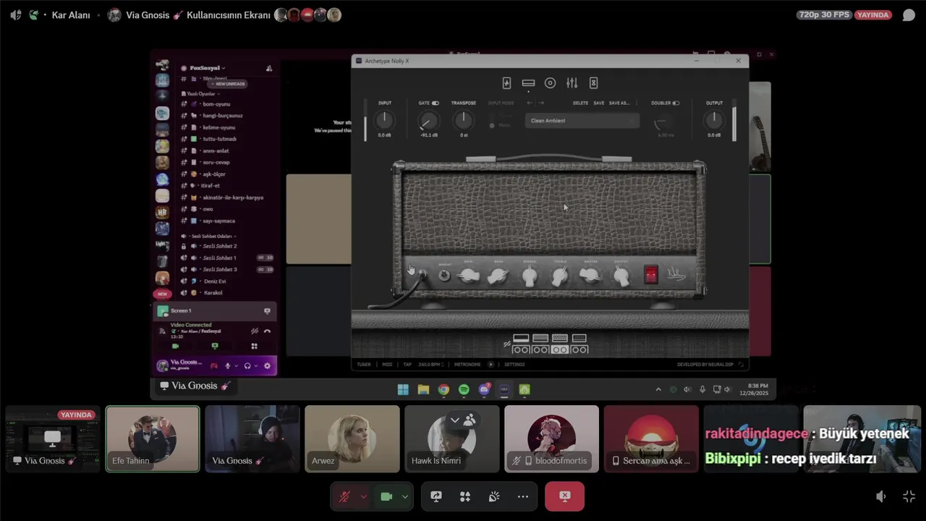Select the second amp head type
The image size is (926, 521).
(540, 338)
